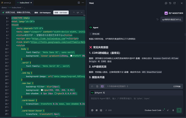Split the editor with the split icon
This screenshot has width=186, height=118.
point(79,3)
